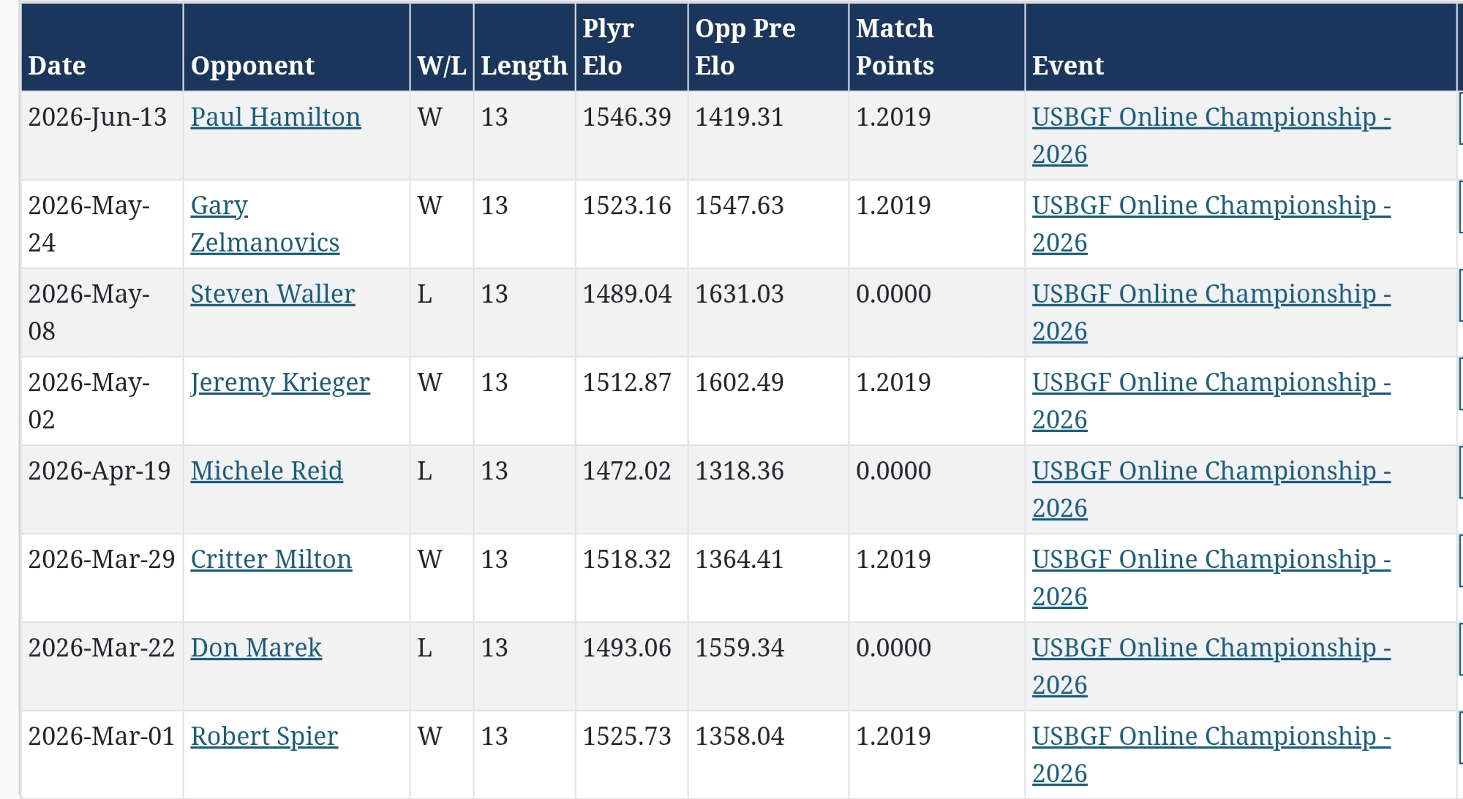The height and width of the screenshot is (799, 1463).
Task: Click opponent Elo value 1364.41
Action: 740,559
